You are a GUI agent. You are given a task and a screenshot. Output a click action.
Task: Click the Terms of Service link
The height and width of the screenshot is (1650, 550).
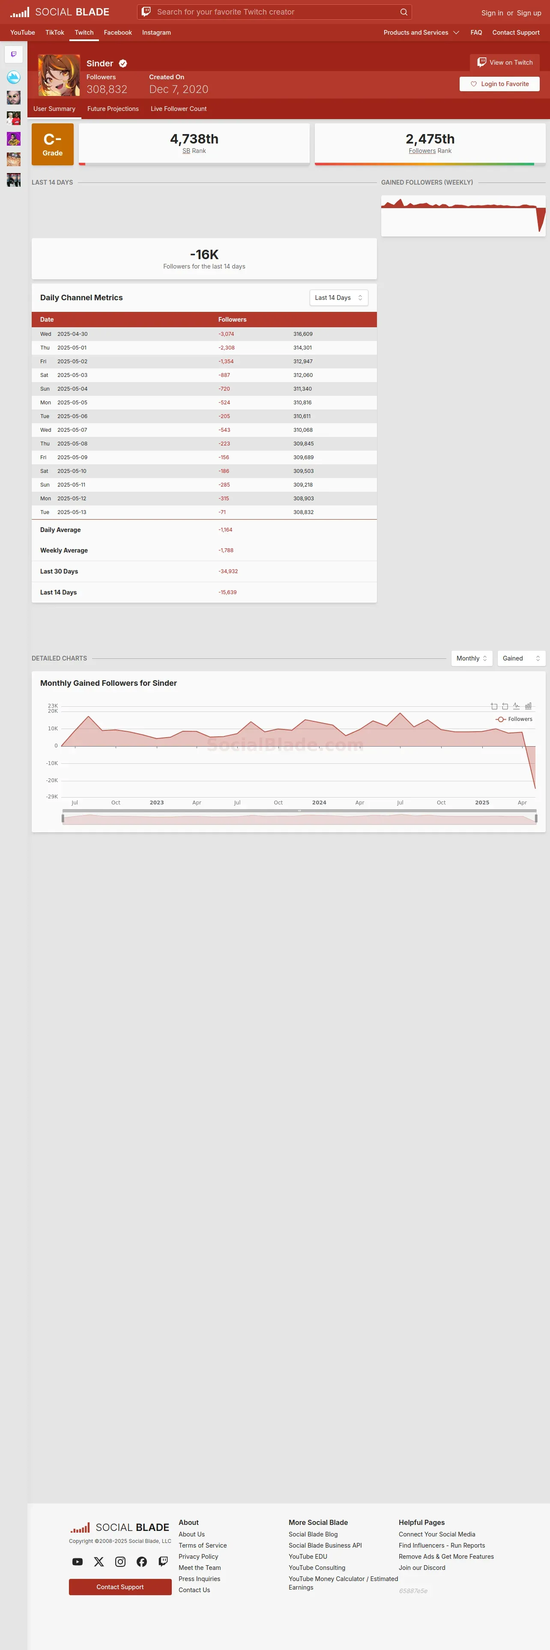pyautogui.click(x=202, y=1545)
